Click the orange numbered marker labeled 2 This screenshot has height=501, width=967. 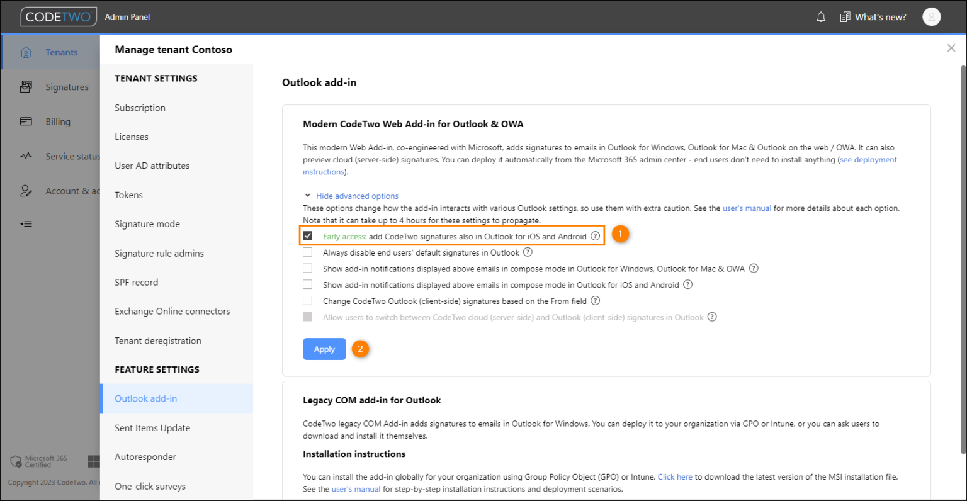click(x=360, y=348)
